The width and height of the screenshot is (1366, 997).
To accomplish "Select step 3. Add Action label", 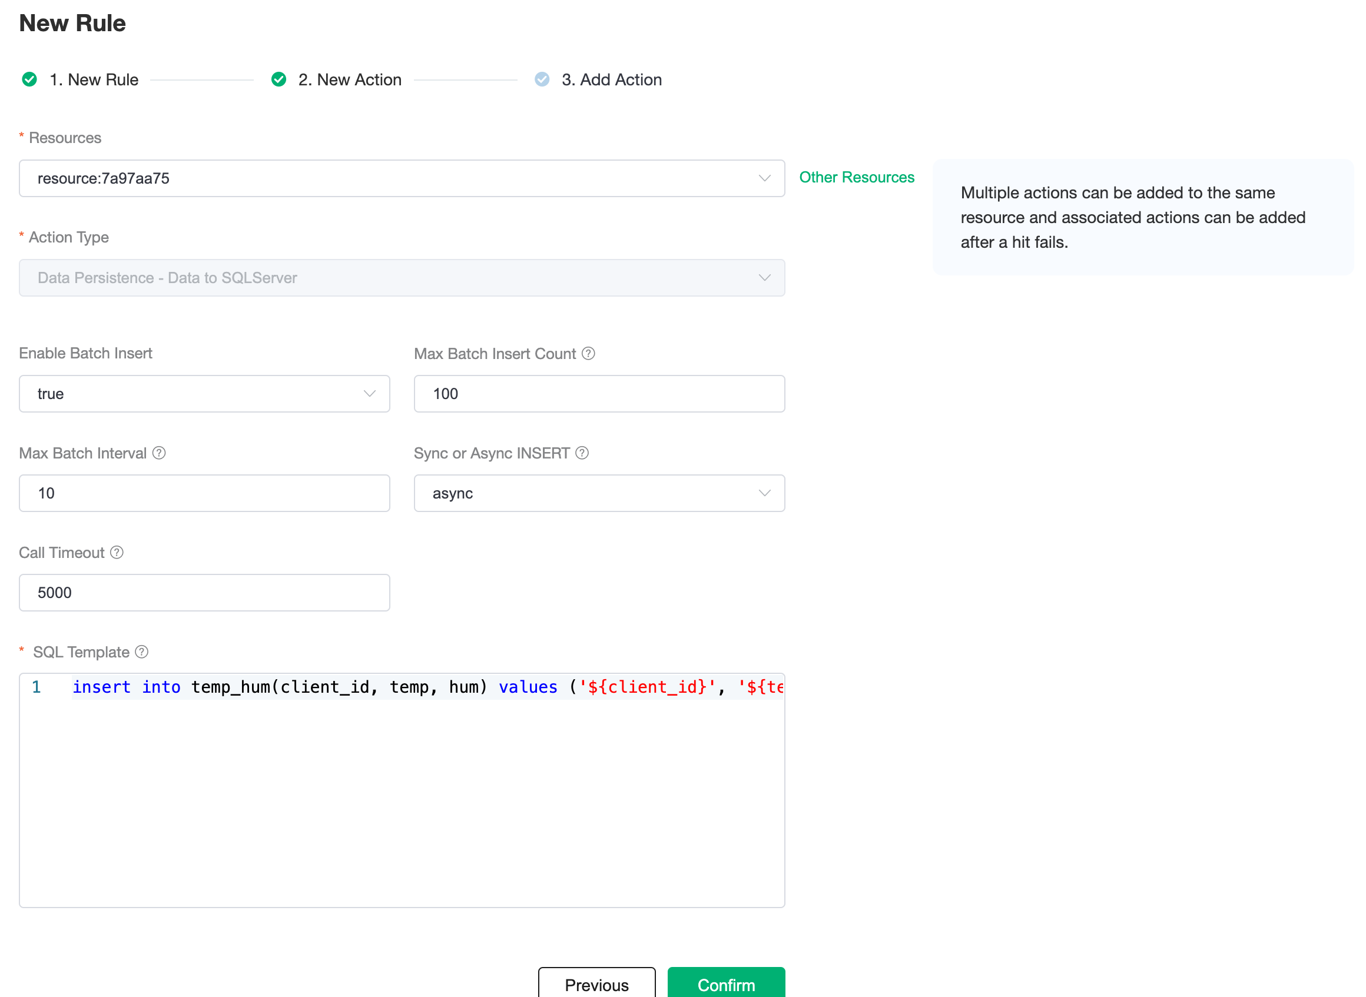I will 612,79.
